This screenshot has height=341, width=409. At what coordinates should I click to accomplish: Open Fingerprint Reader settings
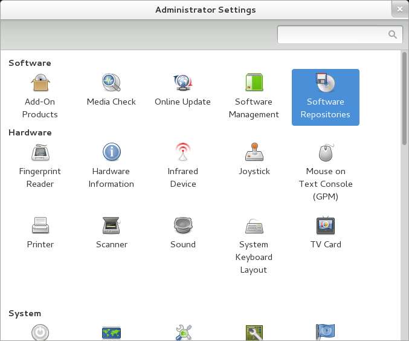pyautogui.click(x=40, y=166)
